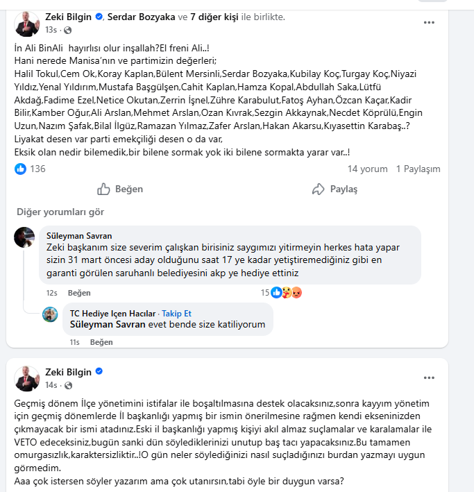Image resolution: width=474 pixels, height=492 pixels.
Task: Click the blue like reaction icon beside 136
Action: [20, 169]
